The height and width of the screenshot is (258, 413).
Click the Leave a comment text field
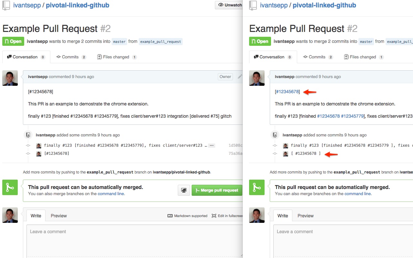click(129, 239)
